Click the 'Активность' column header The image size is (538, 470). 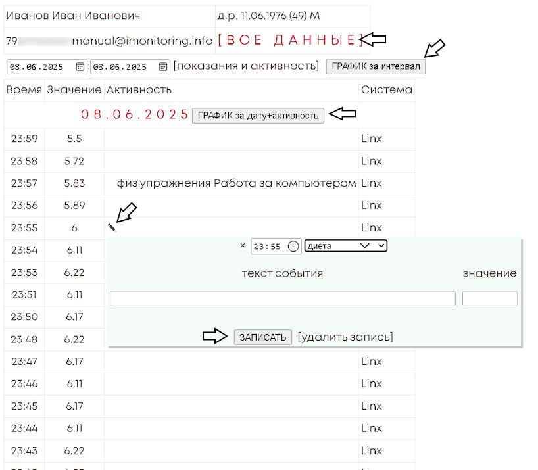pos(139,90)
